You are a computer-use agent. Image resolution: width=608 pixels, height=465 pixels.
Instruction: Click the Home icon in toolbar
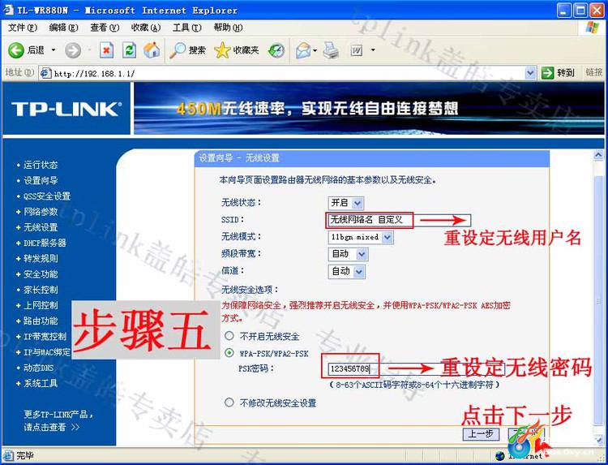[x=152, y=50]
